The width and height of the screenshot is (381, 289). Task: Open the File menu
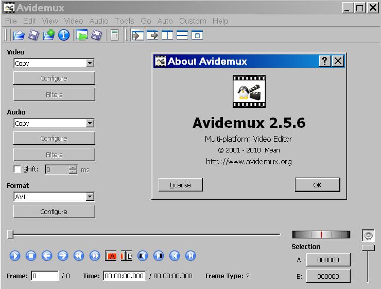click(11, 21)
